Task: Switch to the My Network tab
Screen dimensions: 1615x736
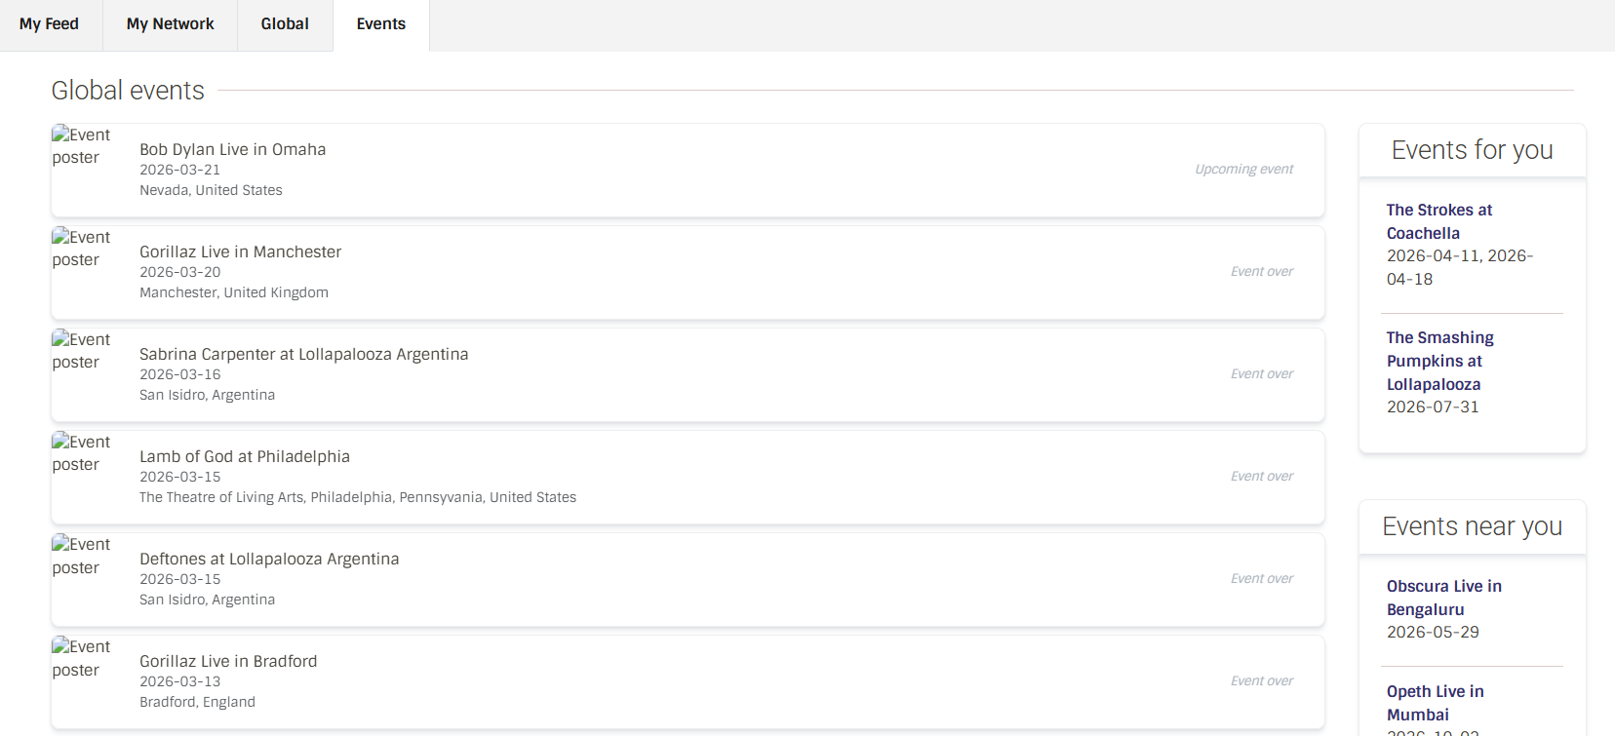Action: point(170,24)
